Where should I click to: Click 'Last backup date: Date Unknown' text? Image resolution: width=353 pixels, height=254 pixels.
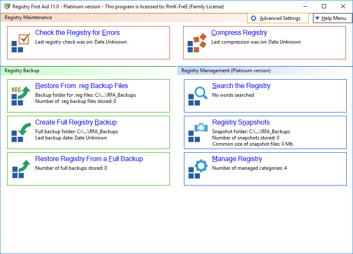[x=71, y=138]
